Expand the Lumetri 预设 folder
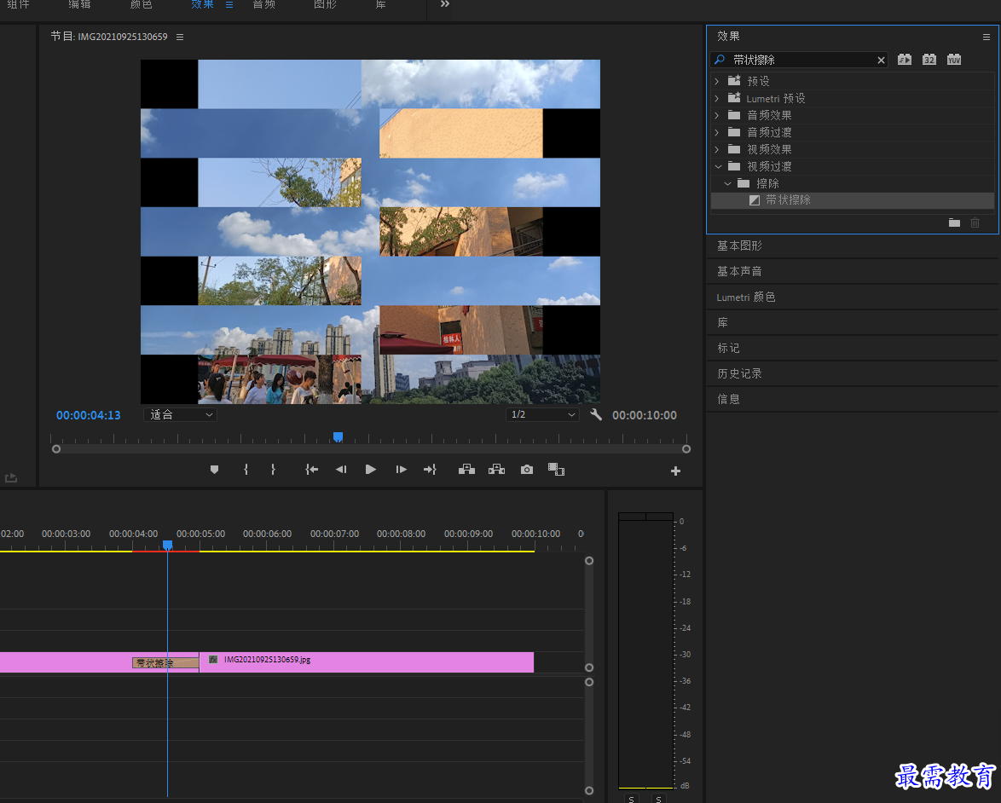This screenshot has height=803, width=1001. 717,98
